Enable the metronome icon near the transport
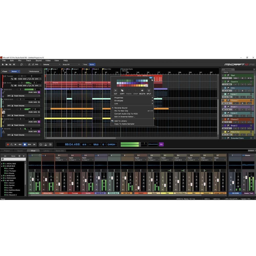 click(45, 144)
